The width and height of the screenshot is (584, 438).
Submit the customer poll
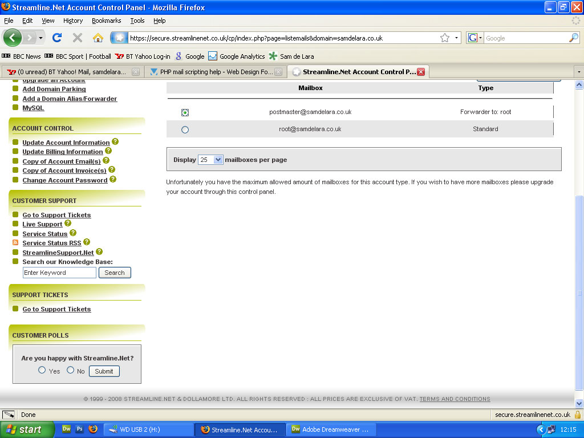coord(104,371)
